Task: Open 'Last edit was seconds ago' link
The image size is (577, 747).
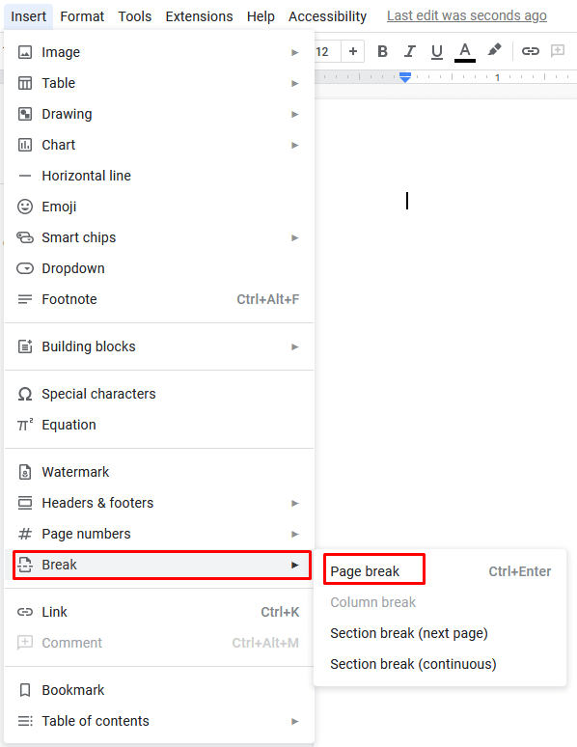Action: 466,15
